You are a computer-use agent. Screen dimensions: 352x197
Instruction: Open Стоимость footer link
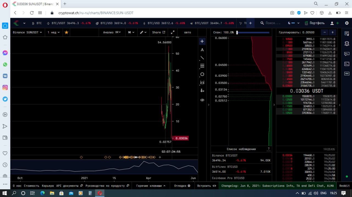31,186
